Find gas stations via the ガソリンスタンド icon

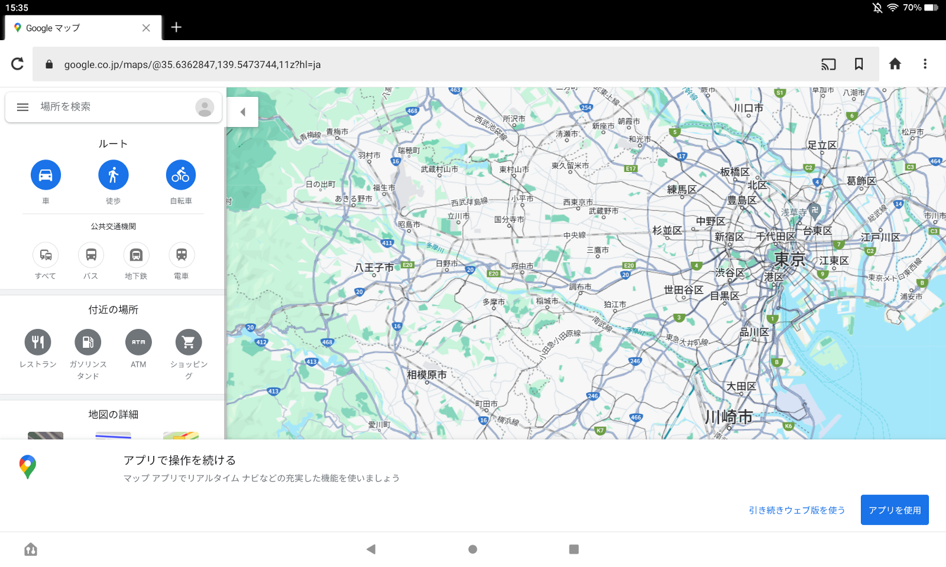[88, 342]
